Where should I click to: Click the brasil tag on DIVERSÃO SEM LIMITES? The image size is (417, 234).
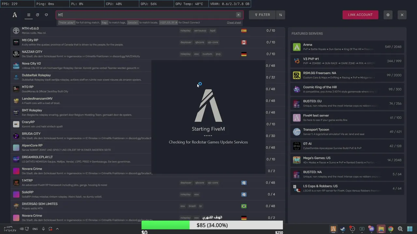(192, 206)
